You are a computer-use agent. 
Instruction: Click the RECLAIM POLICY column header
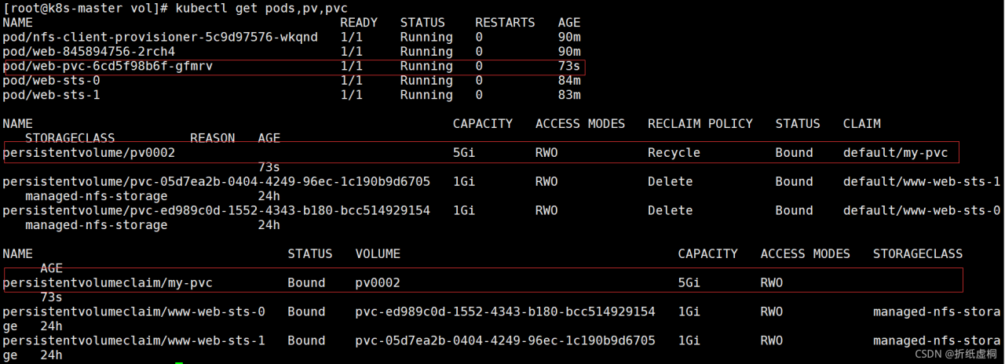click(700, 123)
